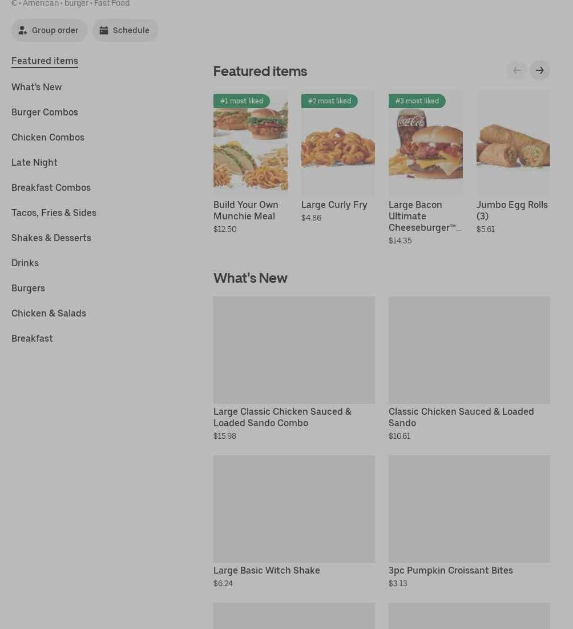Image resolution: width=573 pixels, height=629 pixels.
Task: Open the Build Your Own Munchie Meal photo
Action: pos(250,143)
